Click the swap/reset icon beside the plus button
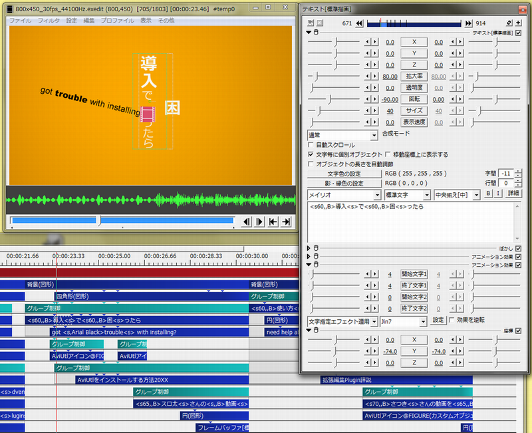Screen dimensions: 532x433 (x=509, y=23)
